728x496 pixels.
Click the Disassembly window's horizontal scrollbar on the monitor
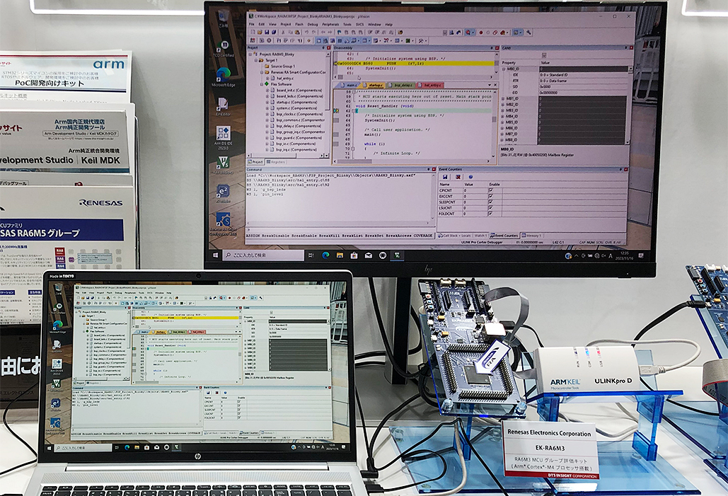click(x=414, y=77)
